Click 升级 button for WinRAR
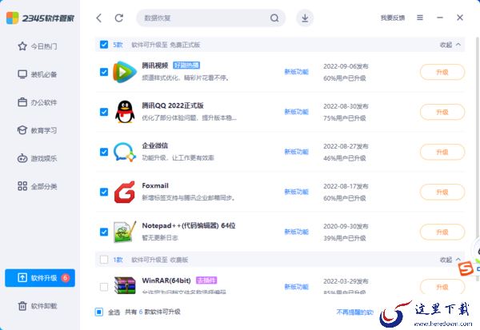 coord(442,287)
